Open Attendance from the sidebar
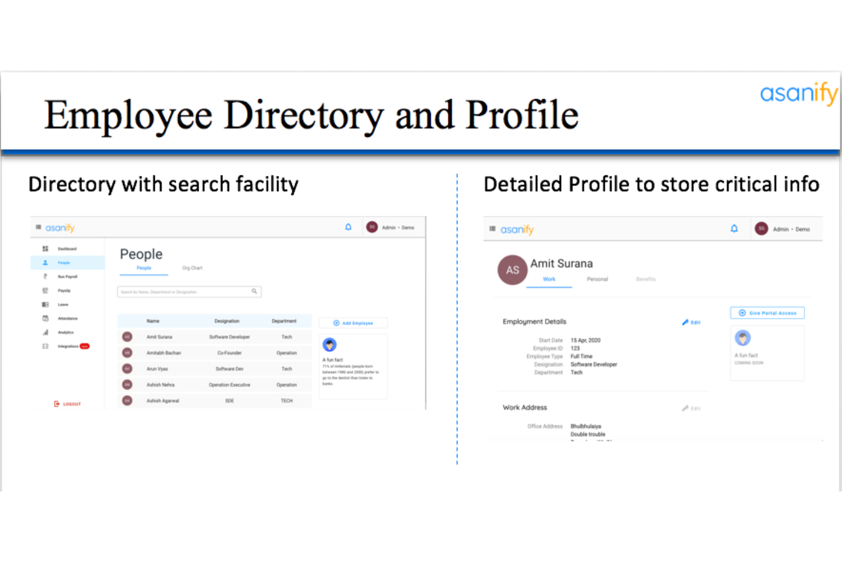Viewport: 842px width, 562px height. [67, 318]
